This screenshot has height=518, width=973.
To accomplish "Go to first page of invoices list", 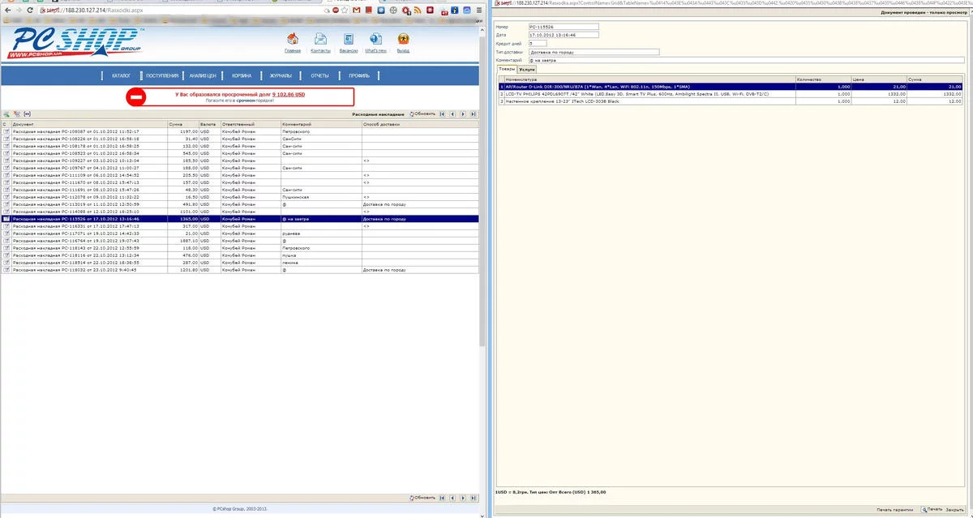I will [x=442, y=114].
